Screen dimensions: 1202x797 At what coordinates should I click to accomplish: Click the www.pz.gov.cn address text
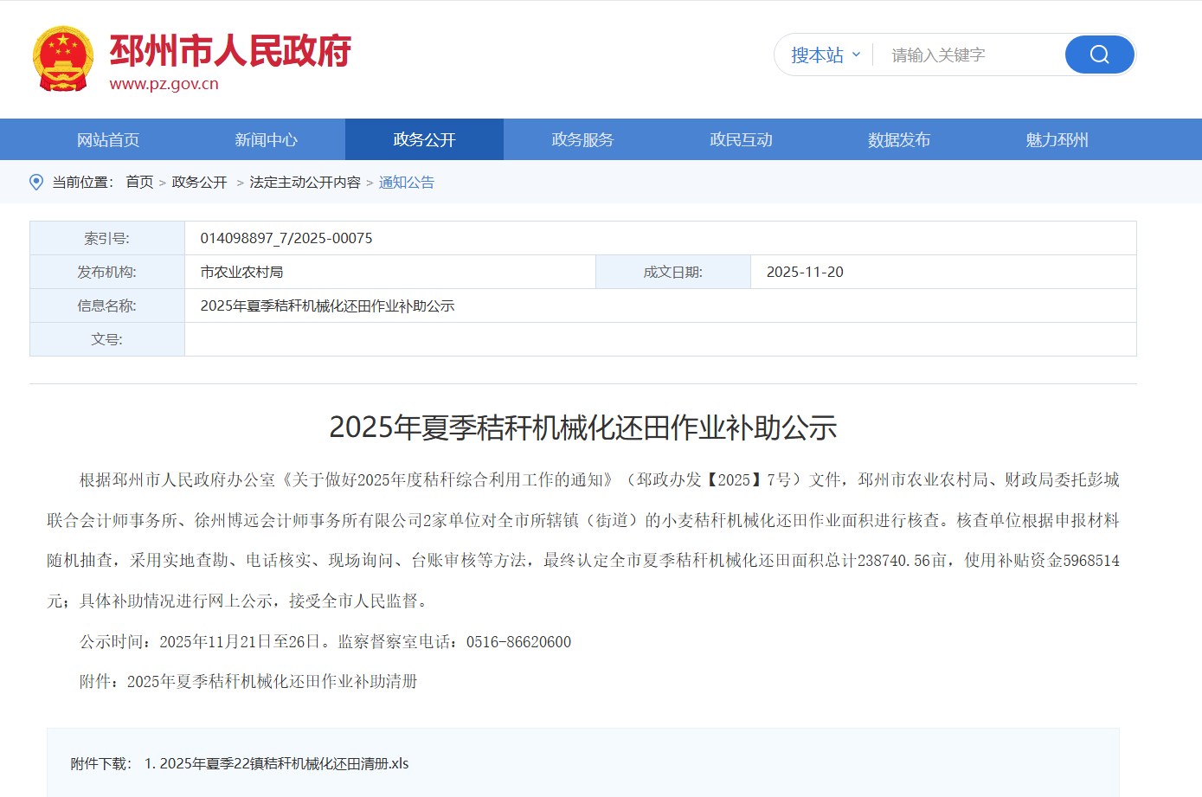point(164,84)
